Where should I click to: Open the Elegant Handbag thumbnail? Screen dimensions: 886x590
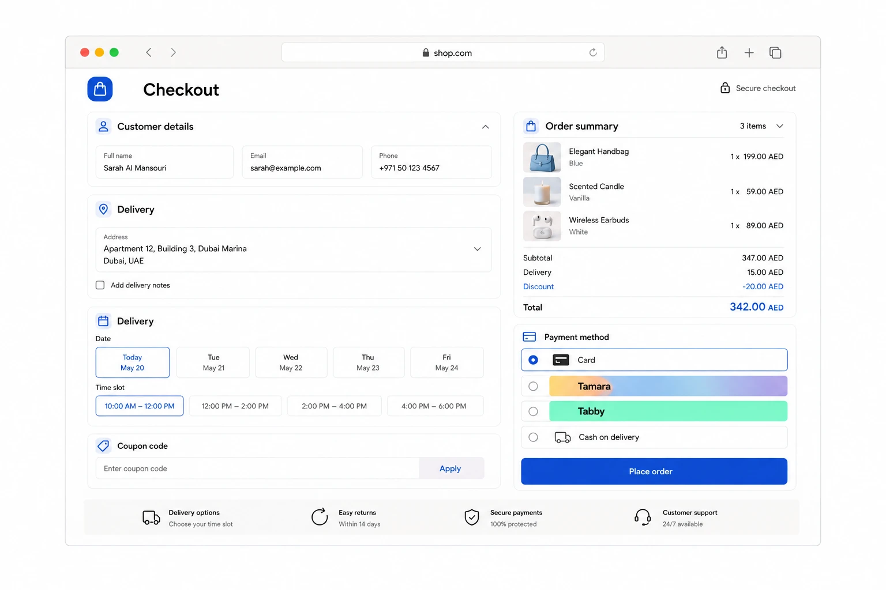coord(542,157)
